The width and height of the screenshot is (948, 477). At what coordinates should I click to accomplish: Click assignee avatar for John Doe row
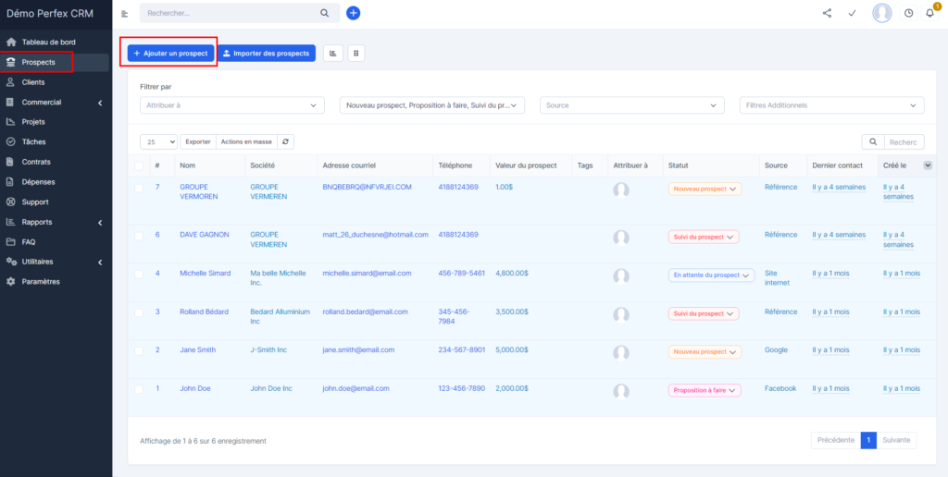point(621,391)
